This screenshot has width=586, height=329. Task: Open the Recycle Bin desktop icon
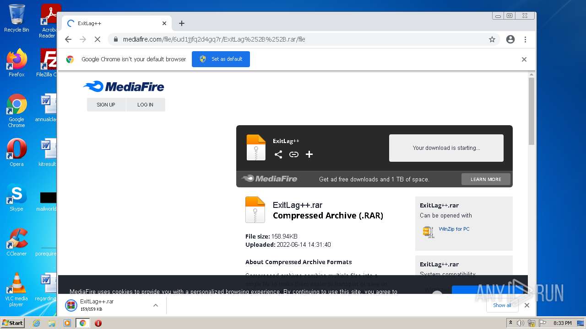coord(16,18)
